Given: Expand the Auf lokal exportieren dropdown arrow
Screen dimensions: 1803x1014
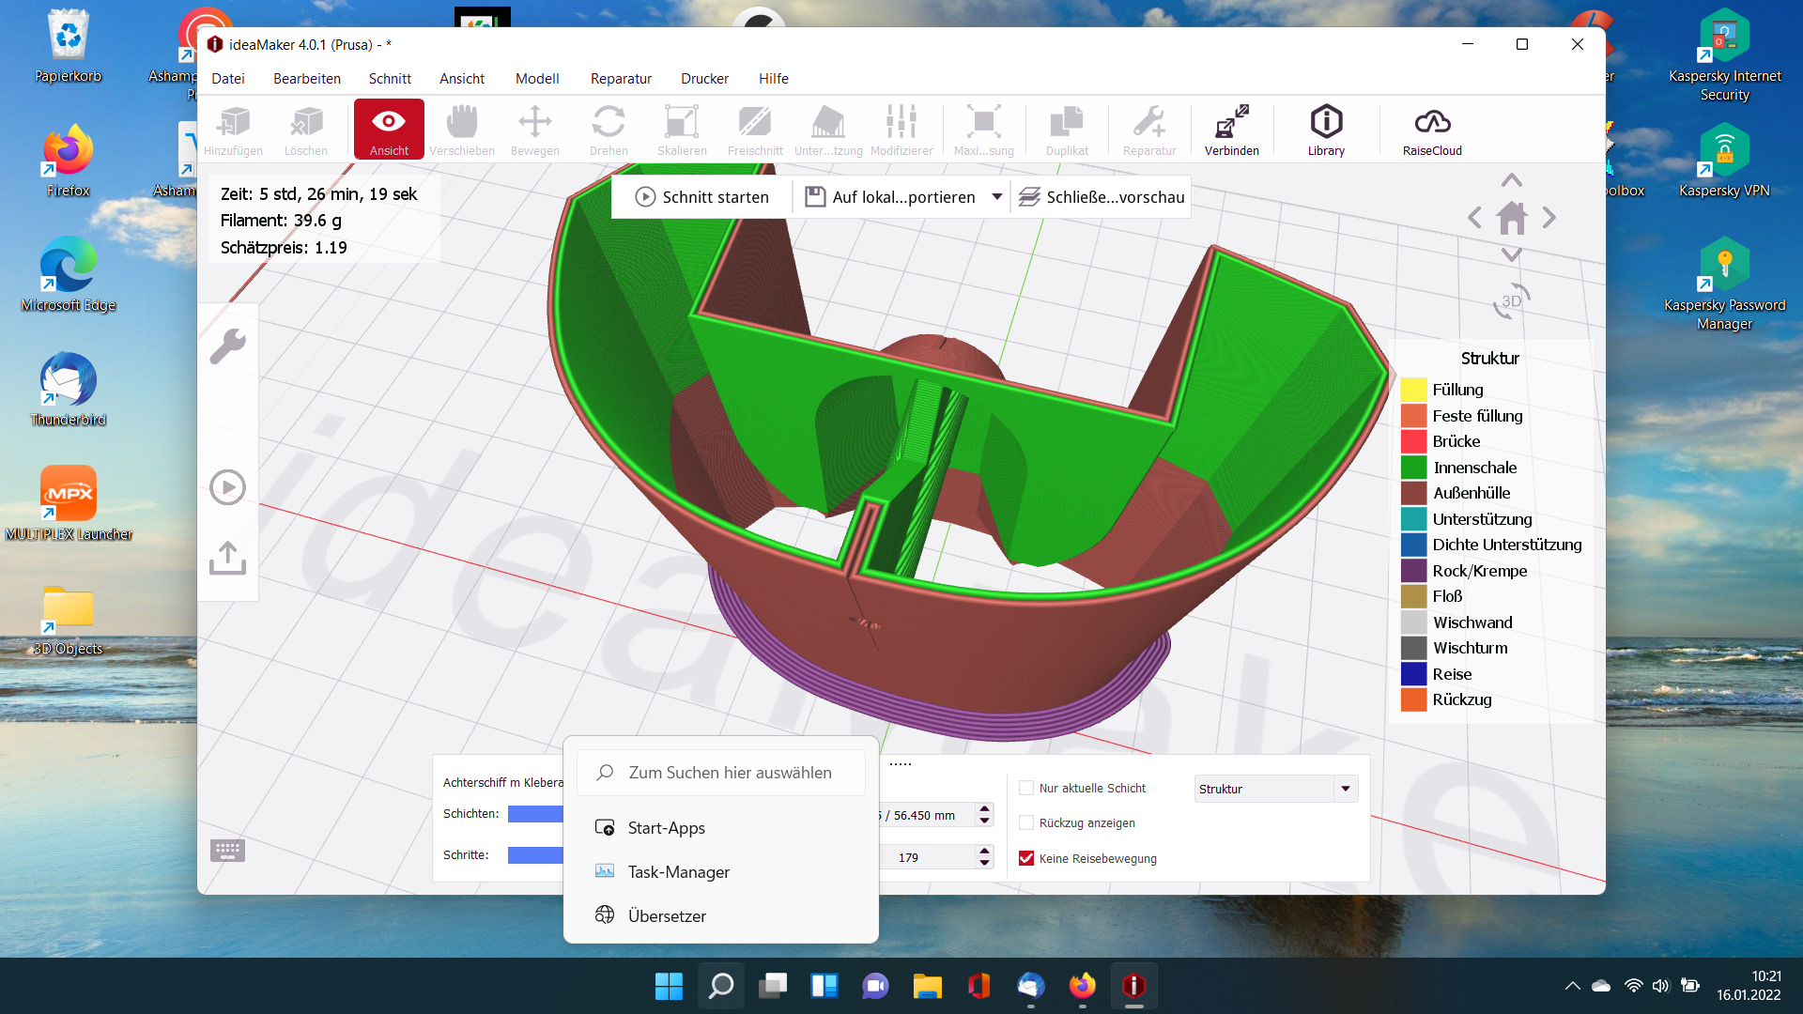Looking at the screenshot, I should pyautogui.click(x=997, y=197).
